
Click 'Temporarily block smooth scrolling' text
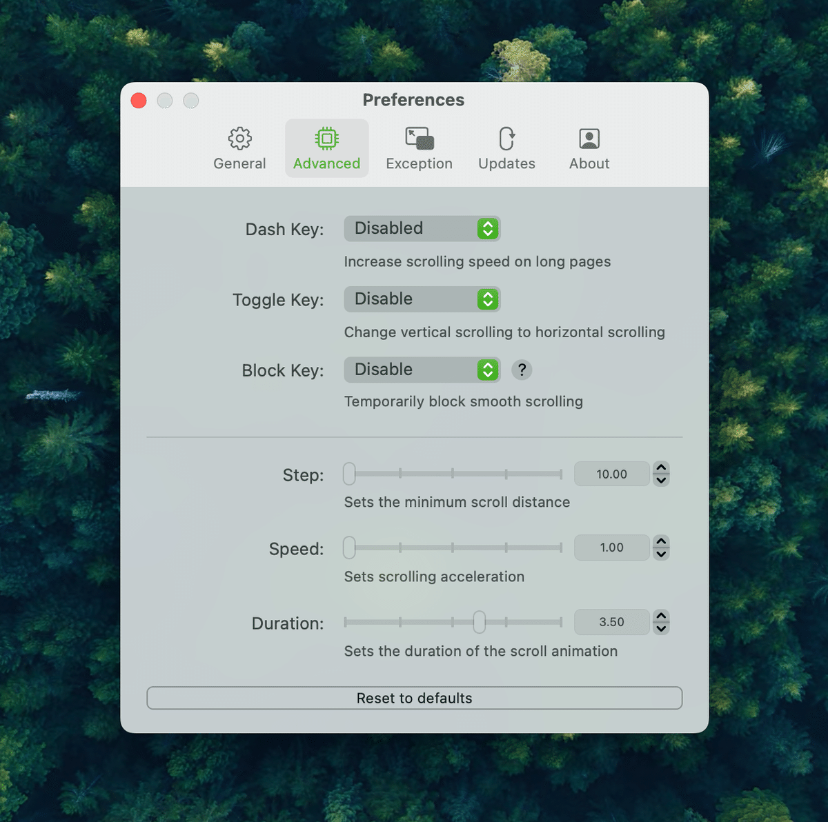[x=464, y=401]
